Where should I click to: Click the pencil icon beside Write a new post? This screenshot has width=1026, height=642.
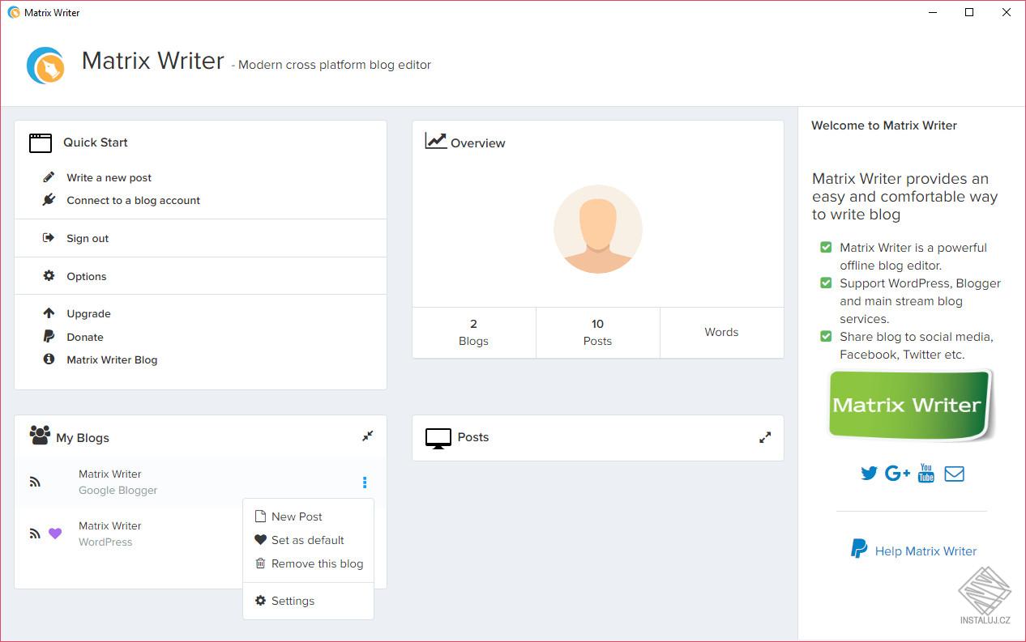coord(49,177)
